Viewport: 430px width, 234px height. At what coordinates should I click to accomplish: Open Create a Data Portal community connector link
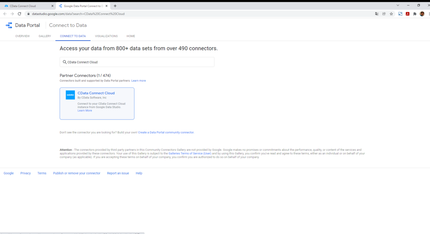click(166, 132)
